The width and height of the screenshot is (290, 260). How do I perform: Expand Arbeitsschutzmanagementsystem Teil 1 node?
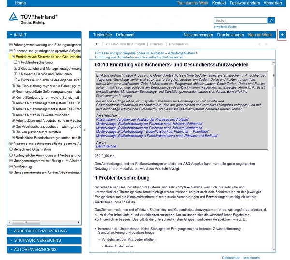[x=13, y=103]
